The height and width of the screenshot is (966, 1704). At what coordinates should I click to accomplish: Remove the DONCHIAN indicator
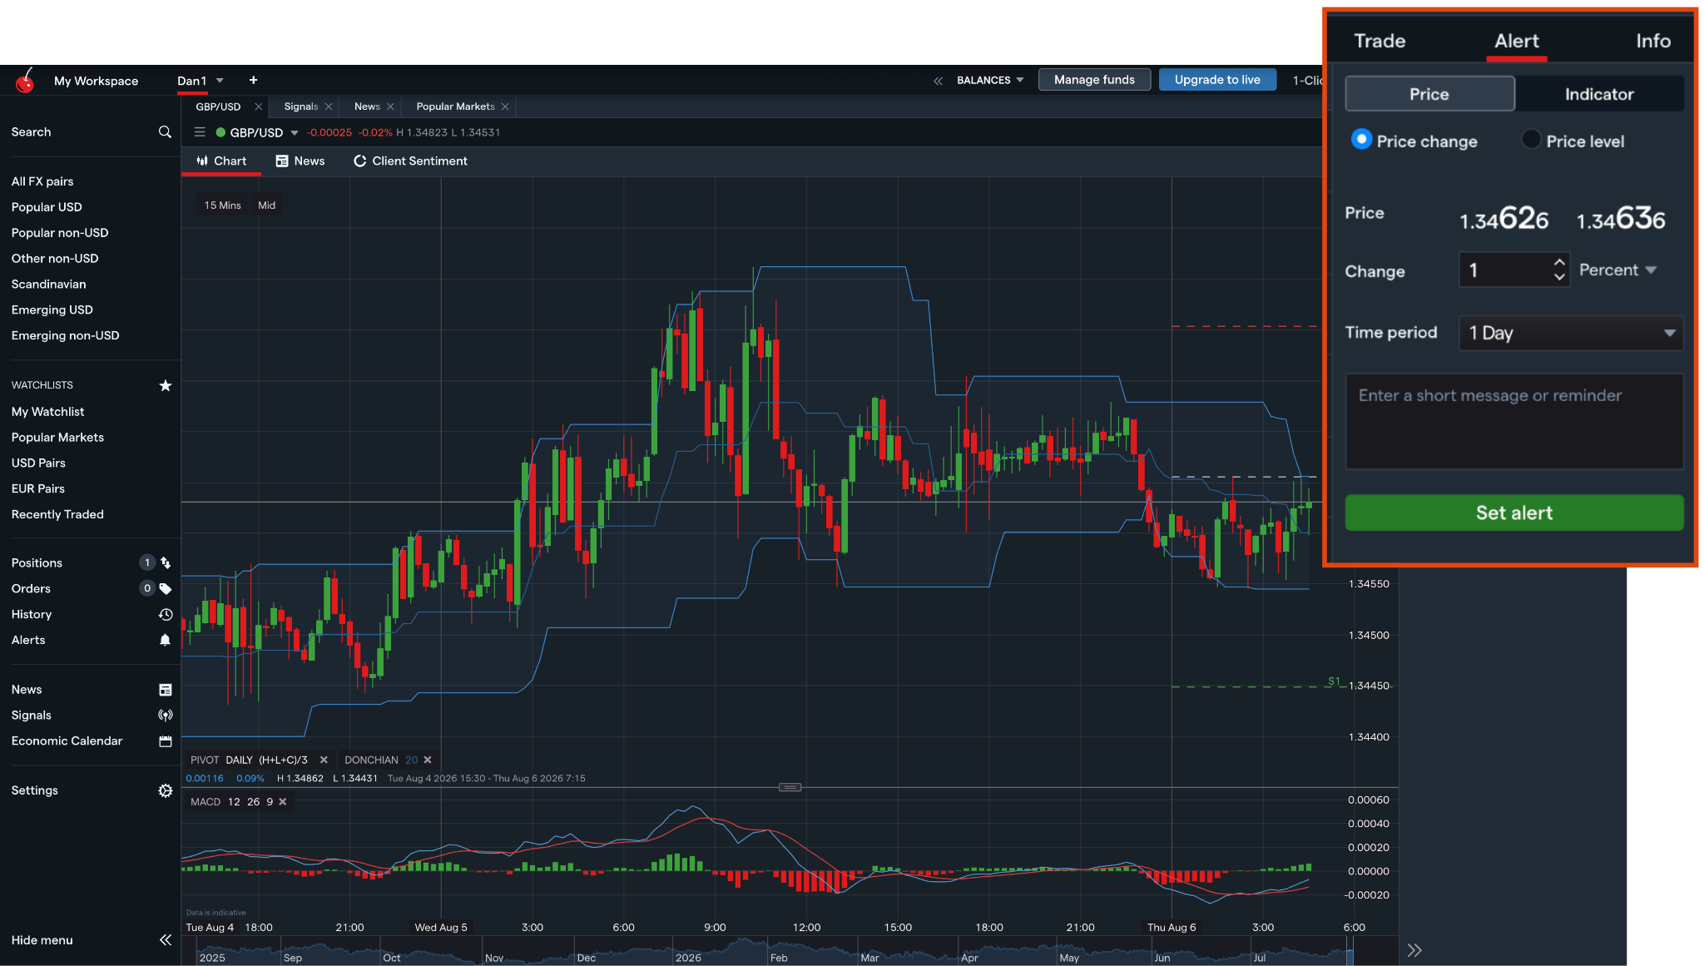428,760
